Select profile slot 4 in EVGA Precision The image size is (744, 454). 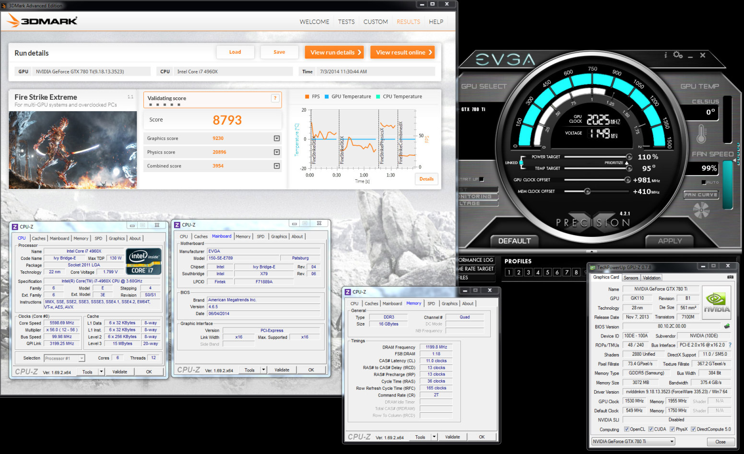[x=538, y=272]
